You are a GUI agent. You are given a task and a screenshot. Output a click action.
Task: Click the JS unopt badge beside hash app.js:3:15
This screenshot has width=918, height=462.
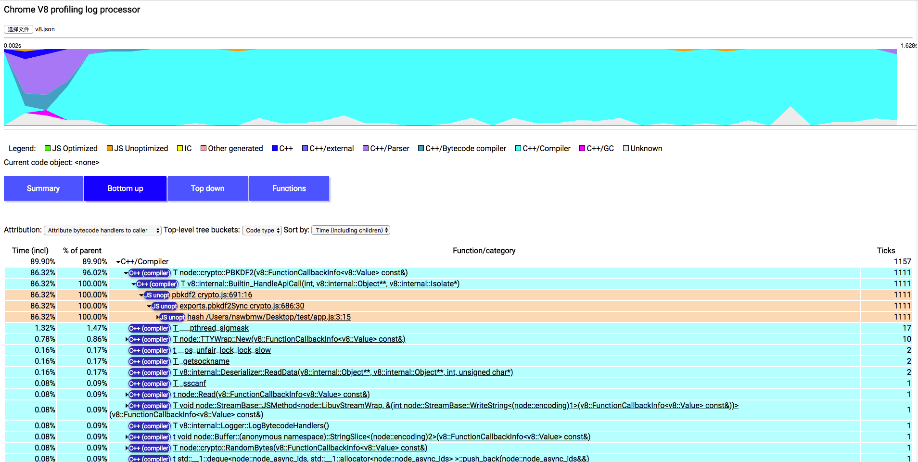coord(172,317)
